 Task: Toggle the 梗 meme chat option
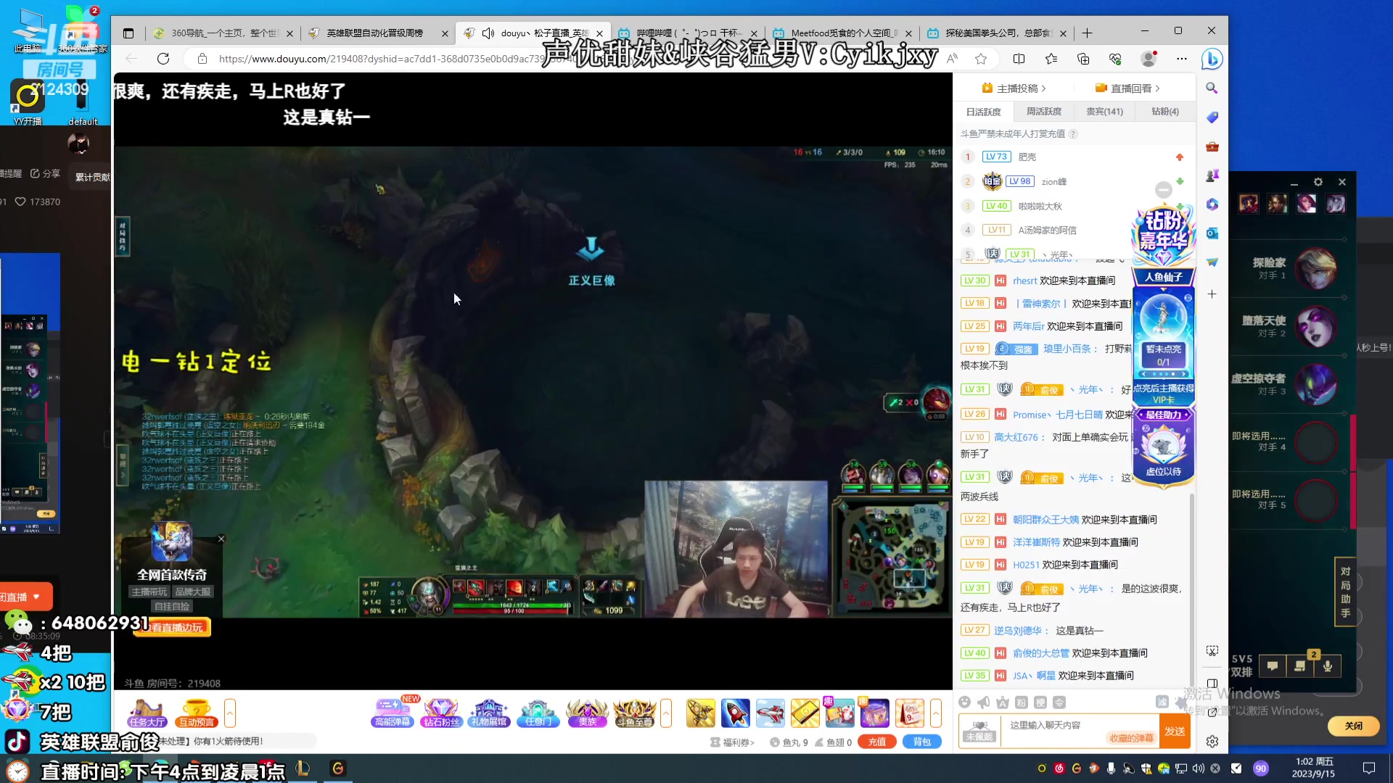pos(1040,702)
